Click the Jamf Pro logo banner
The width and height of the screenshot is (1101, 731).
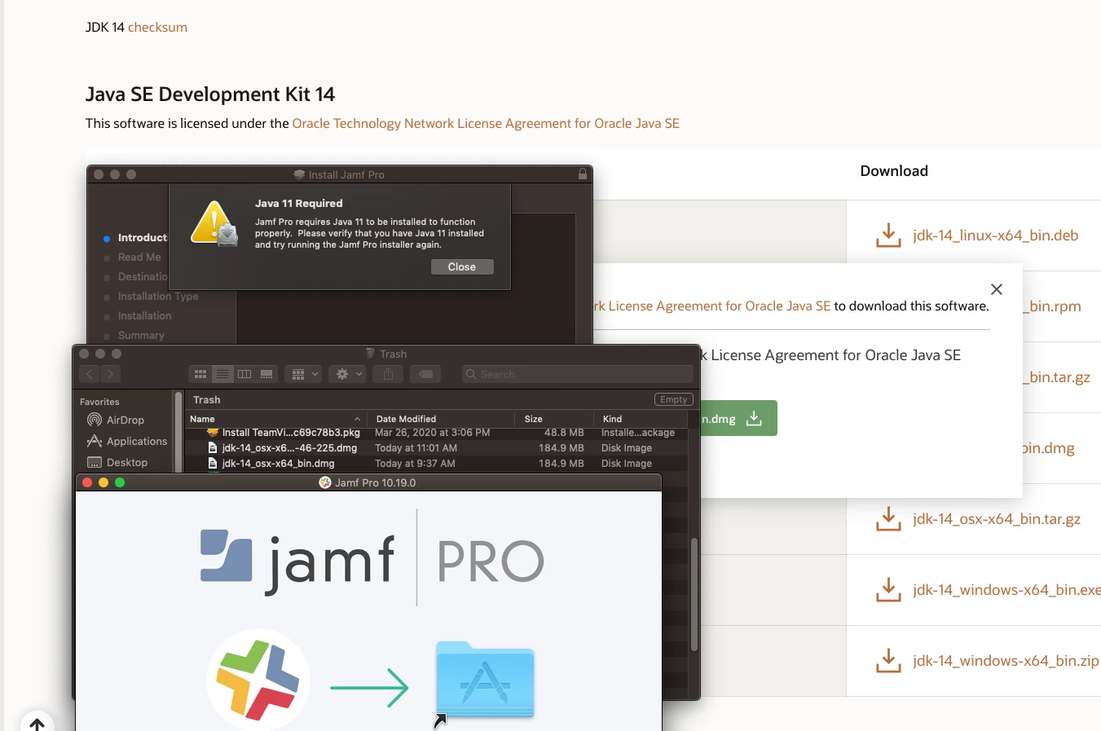pyautogui.click(x=372, y=559)
